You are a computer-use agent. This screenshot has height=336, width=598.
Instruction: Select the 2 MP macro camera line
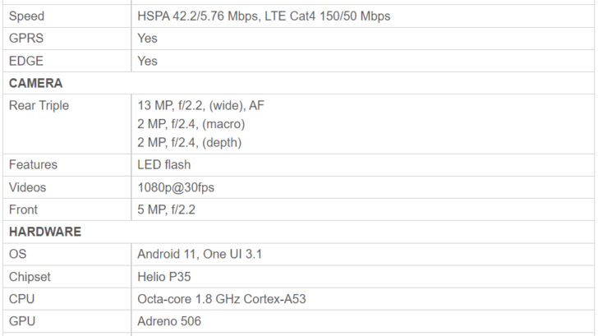(x=191, y=124)
